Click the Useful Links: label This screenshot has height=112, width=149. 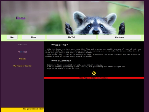(x=22, y=45)
